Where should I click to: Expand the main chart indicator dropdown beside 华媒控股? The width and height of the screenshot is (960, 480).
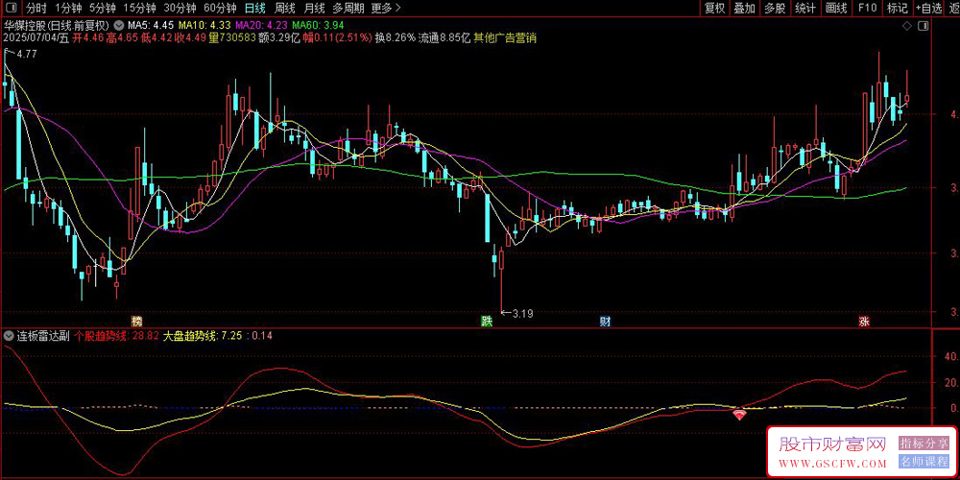coord(119,26)
